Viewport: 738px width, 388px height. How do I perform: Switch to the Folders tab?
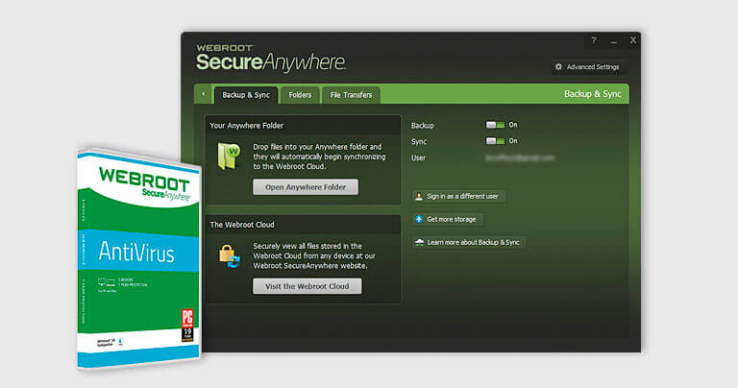click(300, 95)
